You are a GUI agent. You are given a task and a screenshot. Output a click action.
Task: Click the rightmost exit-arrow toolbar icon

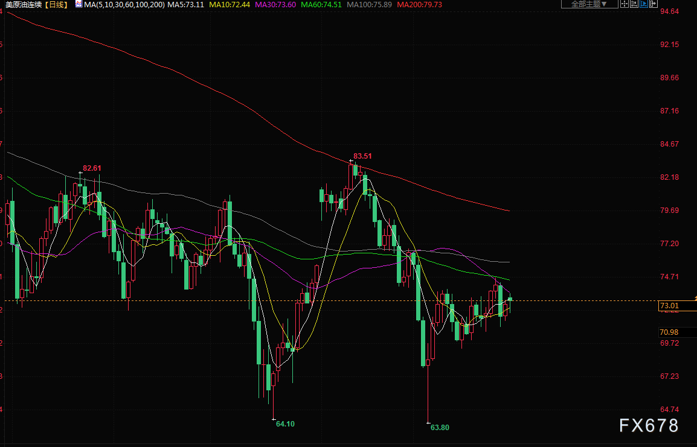653,4
